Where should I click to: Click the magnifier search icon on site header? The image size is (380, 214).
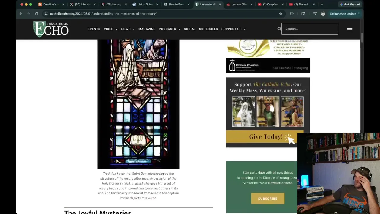coord(279,29)
